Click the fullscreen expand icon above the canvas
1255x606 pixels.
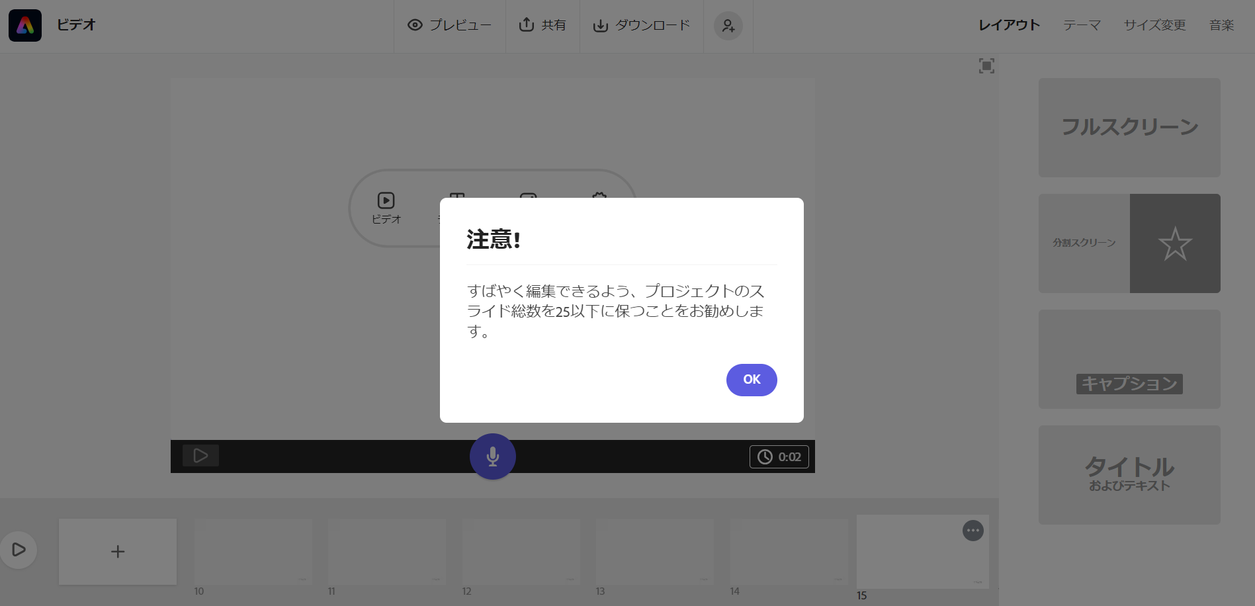tap(986, 65)
